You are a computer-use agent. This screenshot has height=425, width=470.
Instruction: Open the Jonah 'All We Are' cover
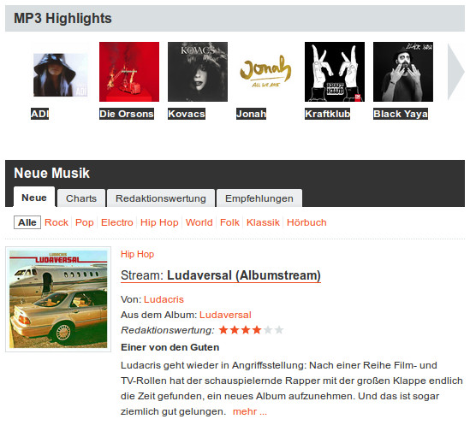click(266, 72)
